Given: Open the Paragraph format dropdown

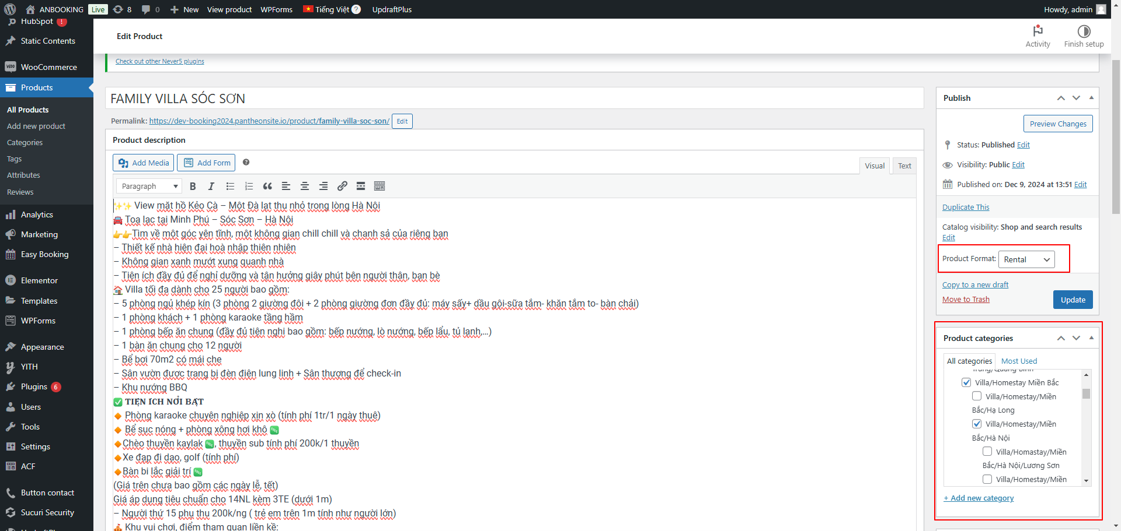Looking at the screenshot, I should [149, 186].
